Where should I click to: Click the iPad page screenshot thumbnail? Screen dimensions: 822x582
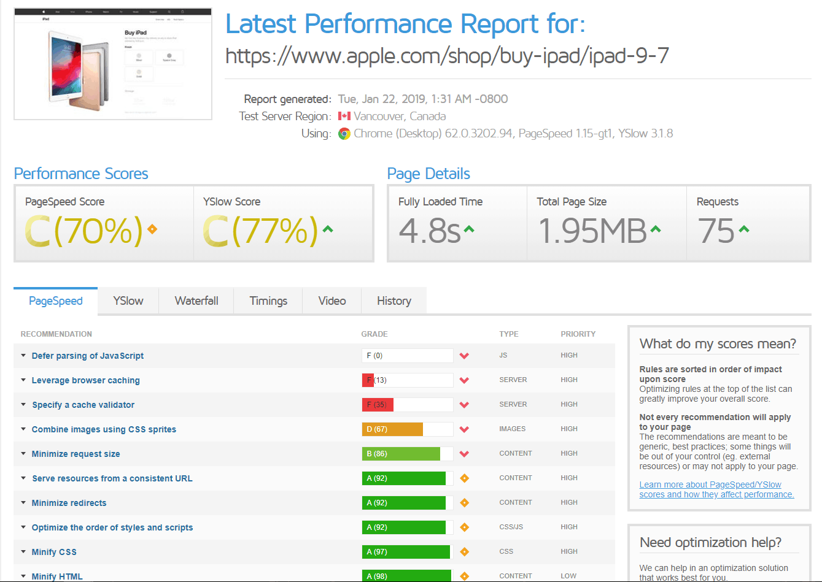[112, 63]
